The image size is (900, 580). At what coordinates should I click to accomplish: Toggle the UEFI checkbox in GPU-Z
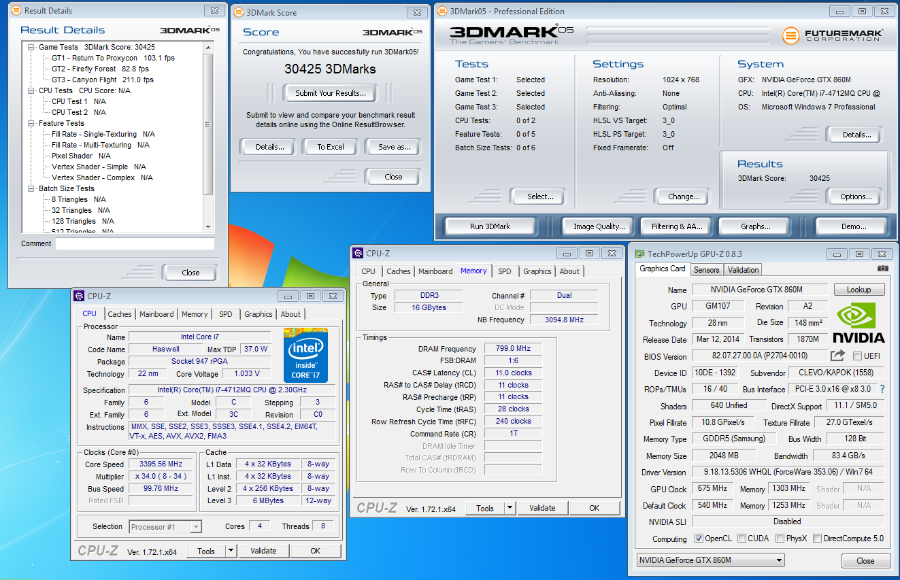pos(857,356)
